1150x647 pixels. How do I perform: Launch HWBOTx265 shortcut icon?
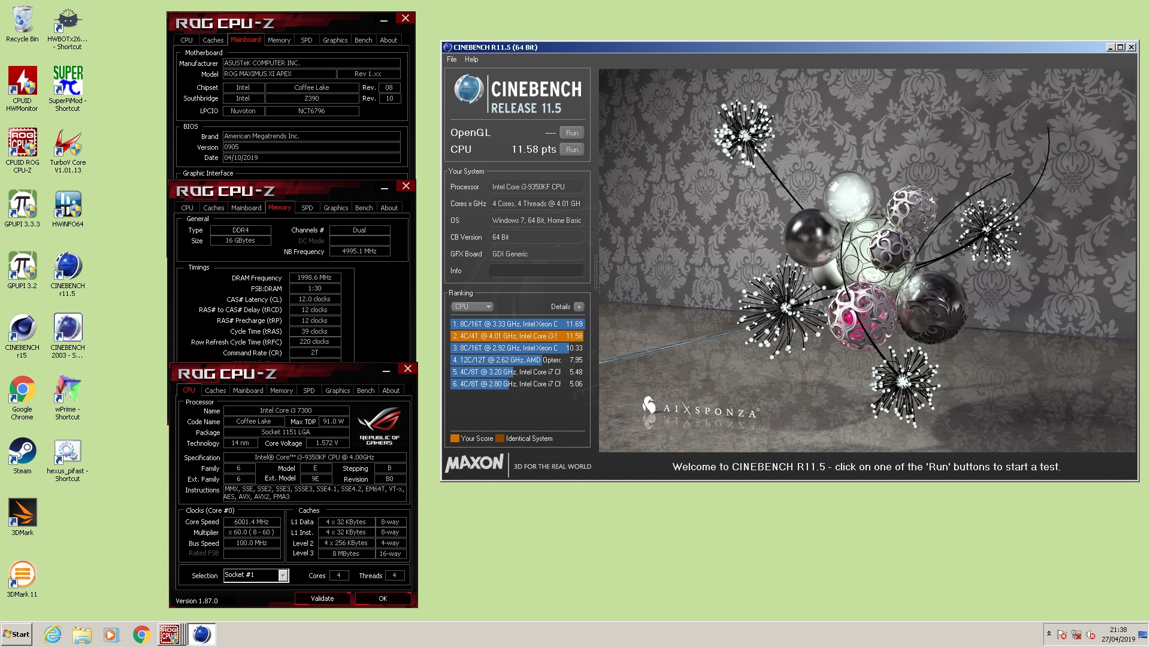(68, 29)
